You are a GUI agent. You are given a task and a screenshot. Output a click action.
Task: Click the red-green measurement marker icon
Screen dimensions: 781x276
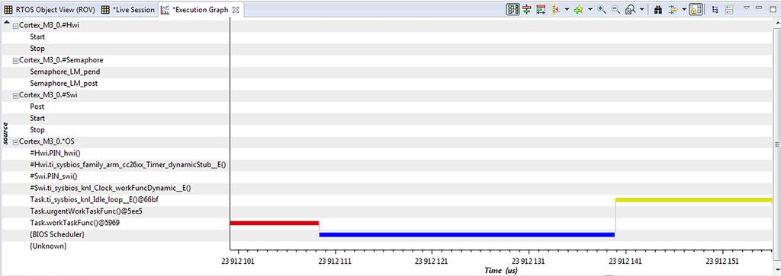pyautogui.click(x=527, y=9)
